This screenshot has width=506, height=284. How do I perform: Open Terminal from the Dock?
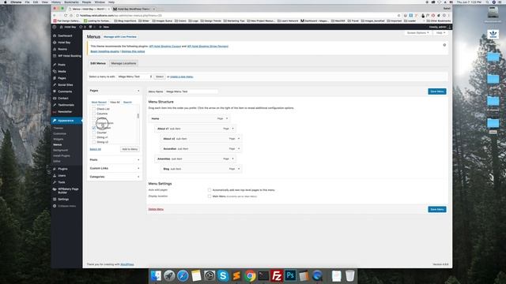tap(263, 275)
